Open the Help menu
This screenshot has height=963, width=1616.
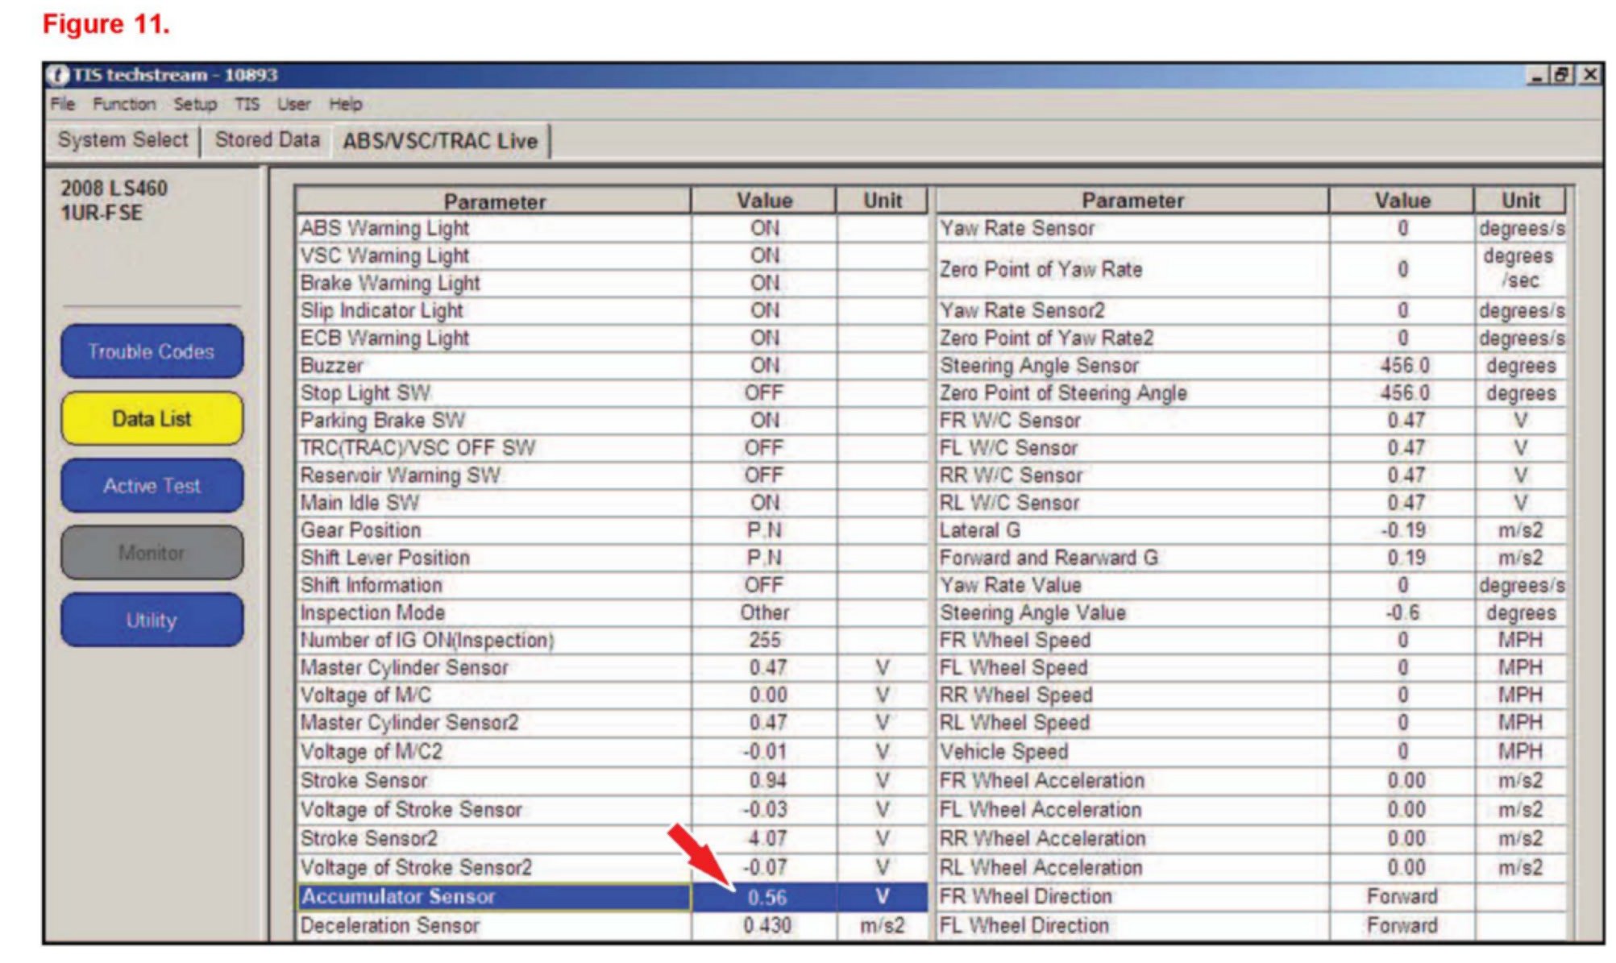point(345,104)
